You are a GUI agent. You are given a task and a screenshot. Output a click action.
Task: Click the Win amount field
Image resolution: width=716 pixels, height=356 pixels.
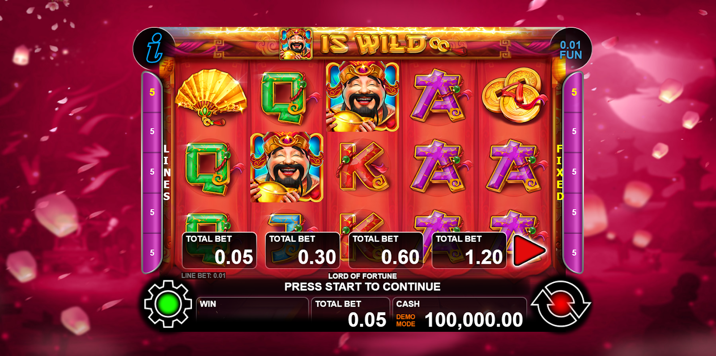click(x=252, y=314)
